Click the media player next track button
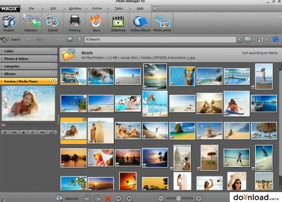This screenshot has height=202, width=282. (42, 132)
